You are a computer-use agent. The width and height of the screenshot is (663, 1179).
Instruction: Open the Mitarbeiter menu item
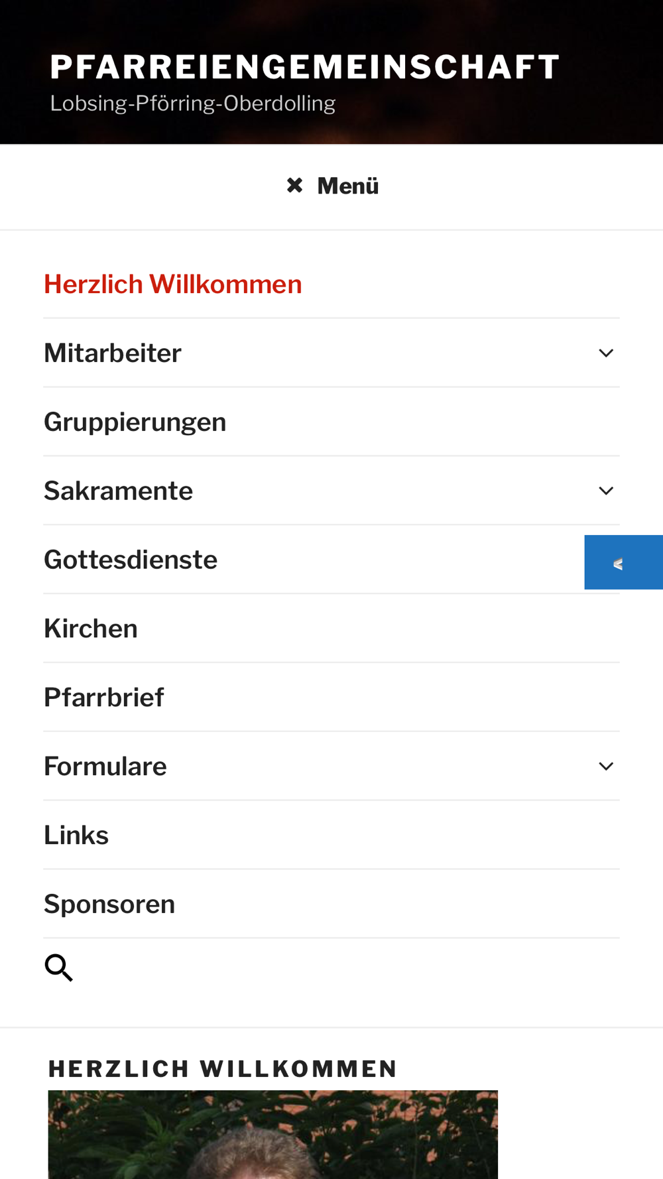tap(113, 353)
